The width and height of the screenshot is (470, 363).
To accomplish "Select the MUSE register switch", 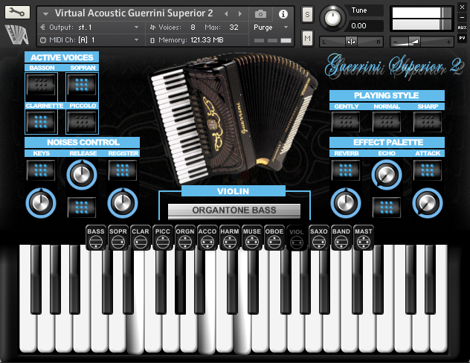I will [252, 237].
